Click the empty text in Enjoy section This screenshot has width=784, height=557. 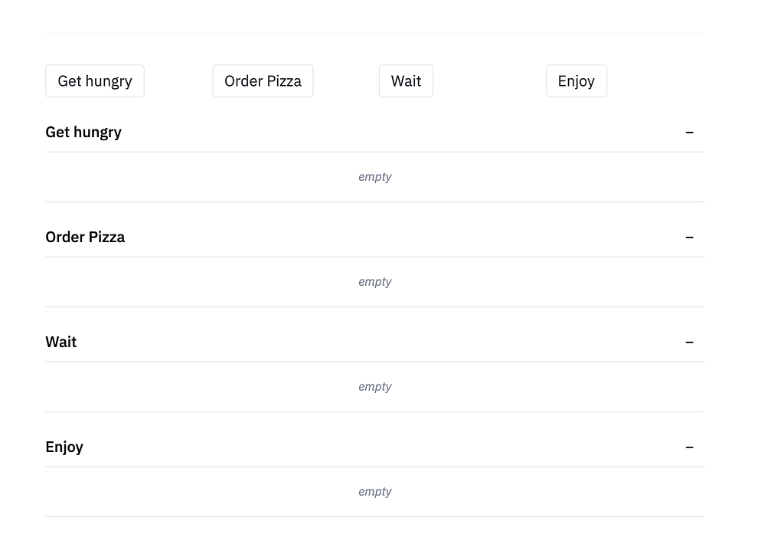tap(374, 491)
